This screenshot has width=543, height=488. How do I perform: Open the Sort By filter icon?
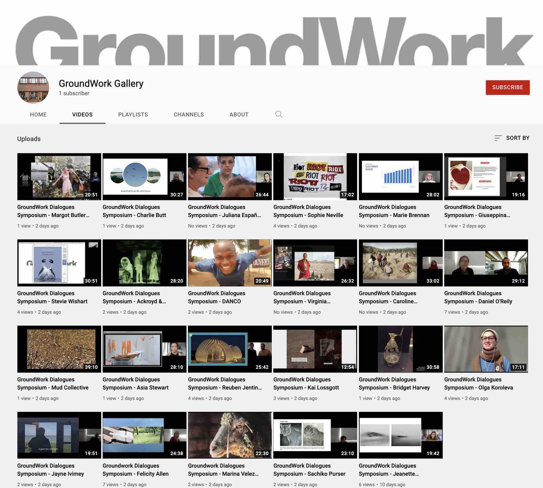pos(498,138)
